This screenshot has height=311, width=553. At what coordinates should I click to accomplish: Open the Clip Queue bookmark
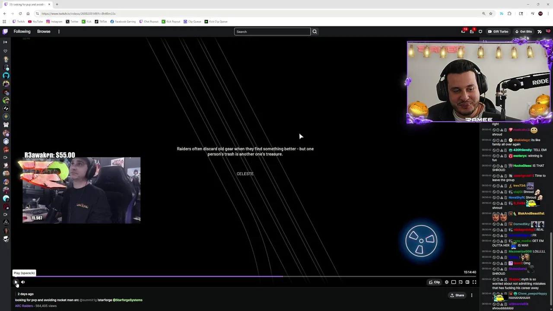click(192, 22)
